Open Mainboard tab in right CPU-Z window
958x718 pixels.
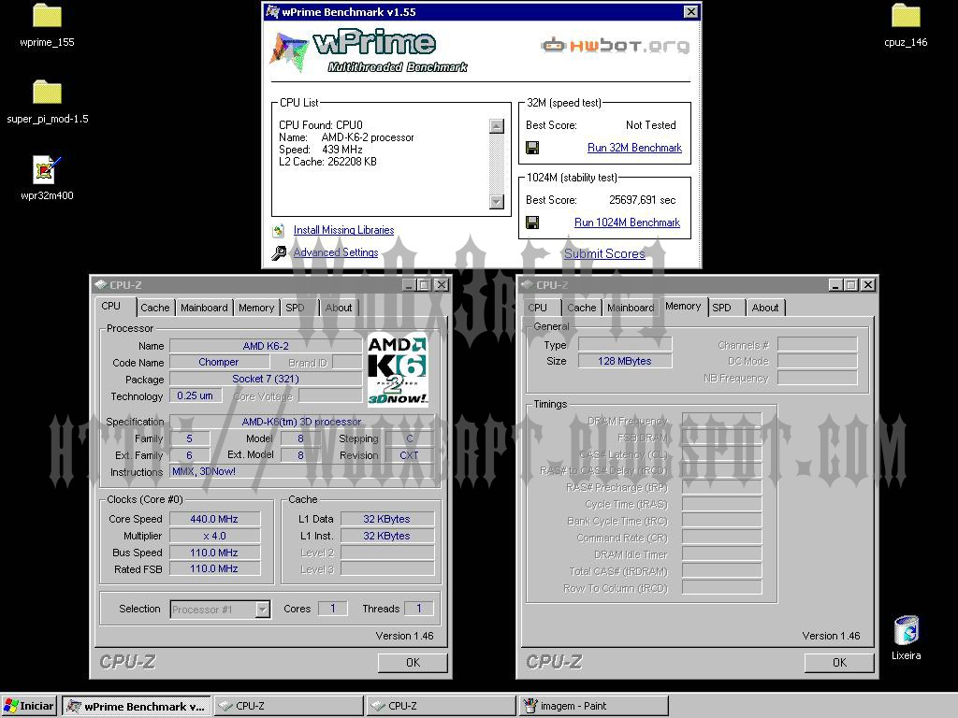(631, 308)
